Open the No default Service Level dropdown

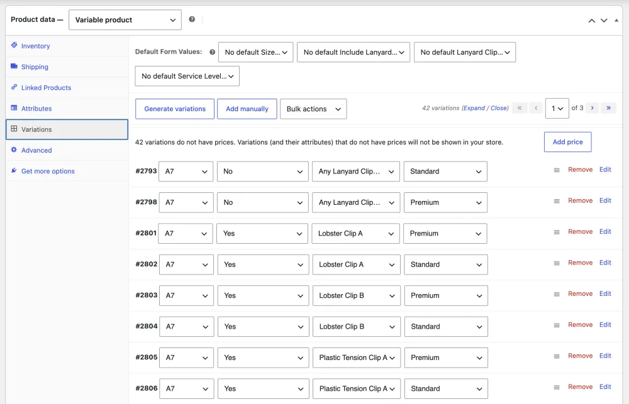pos(187,76)
